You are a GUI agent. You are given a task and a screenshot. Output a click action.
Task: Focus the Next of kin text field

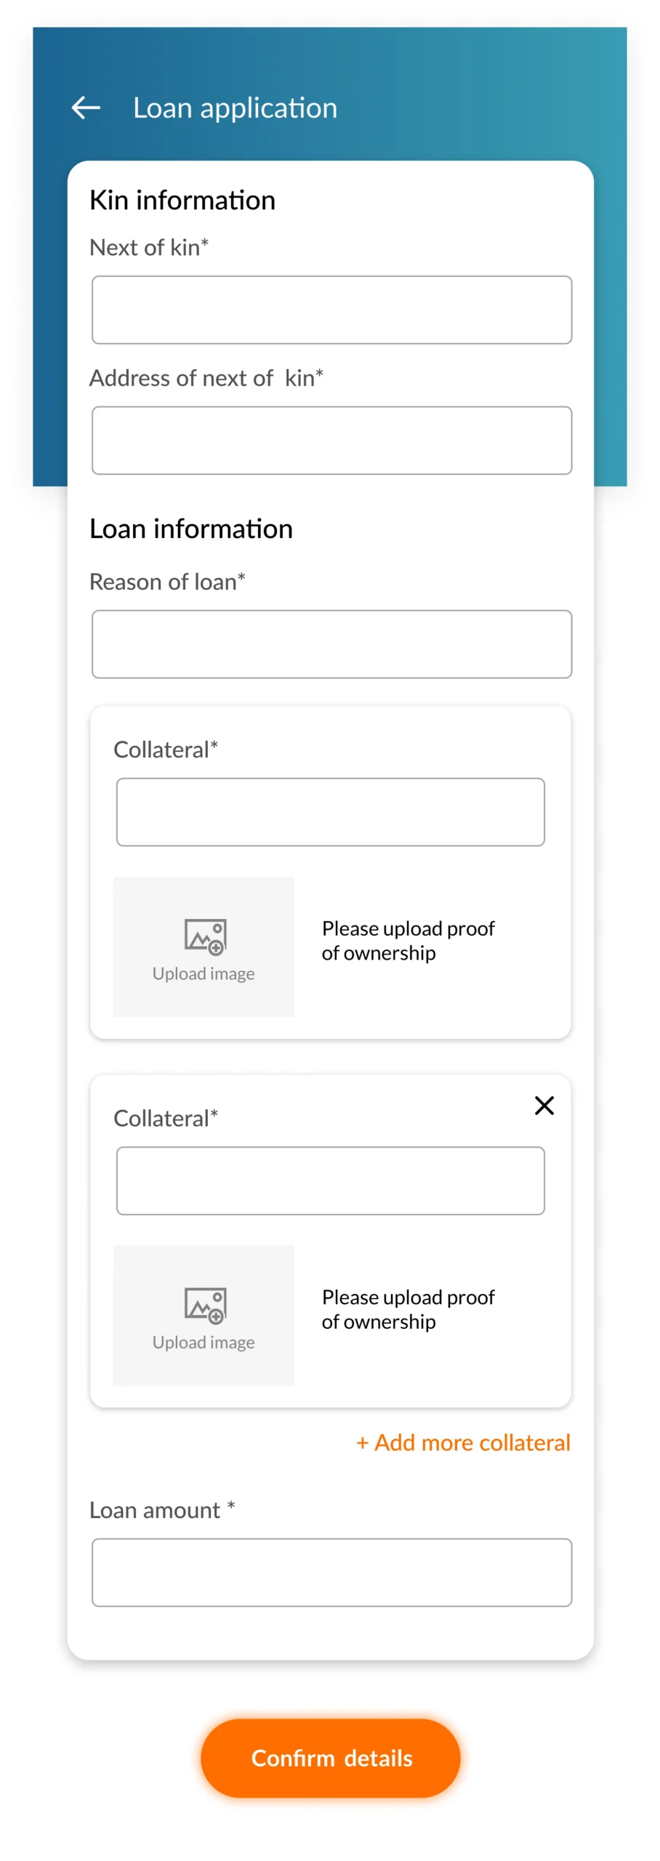(x=331, y=310)
